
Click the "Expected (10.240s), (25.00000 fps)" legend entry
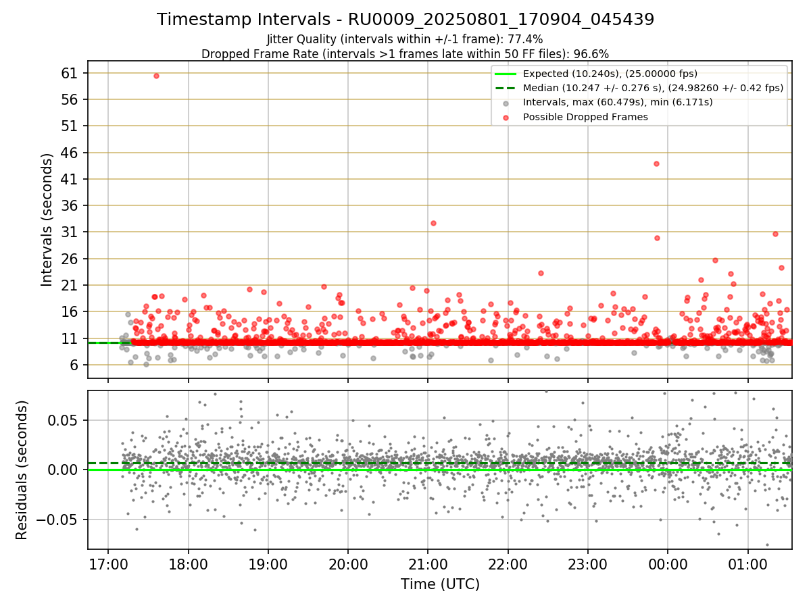pyautogui.click(x=610, y=74)
